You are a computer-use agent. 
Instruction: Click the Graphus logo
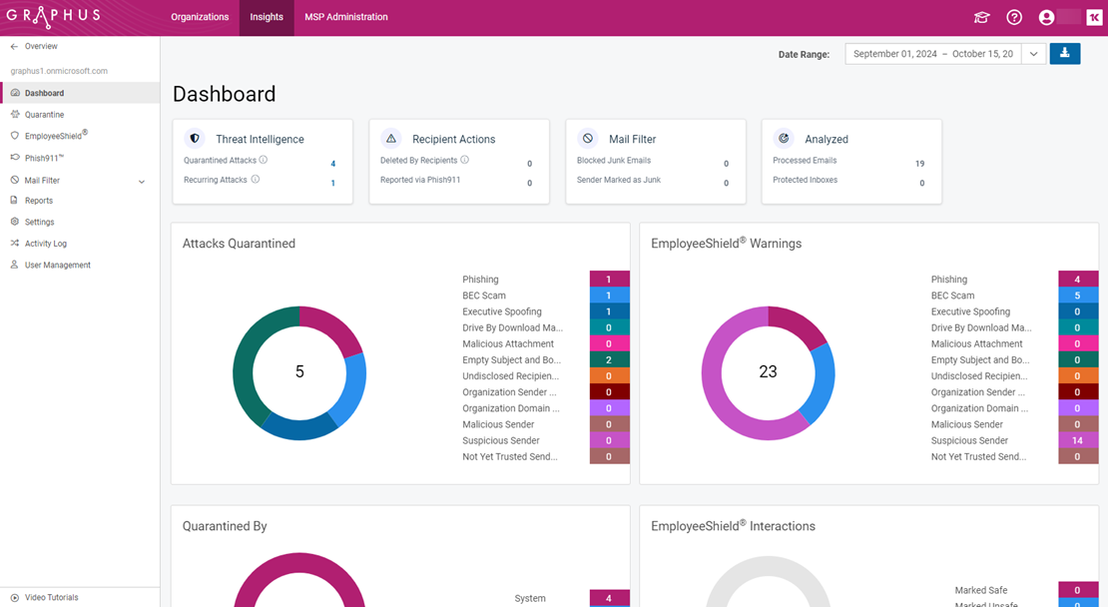tap(53, 16)
